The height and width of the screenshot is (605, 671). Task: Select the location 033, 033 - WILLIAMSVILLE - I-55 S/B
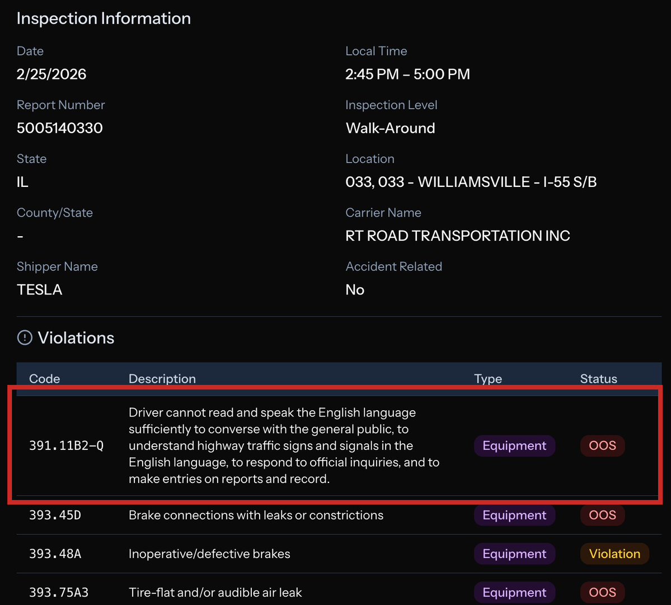click(x=471, y=182)
